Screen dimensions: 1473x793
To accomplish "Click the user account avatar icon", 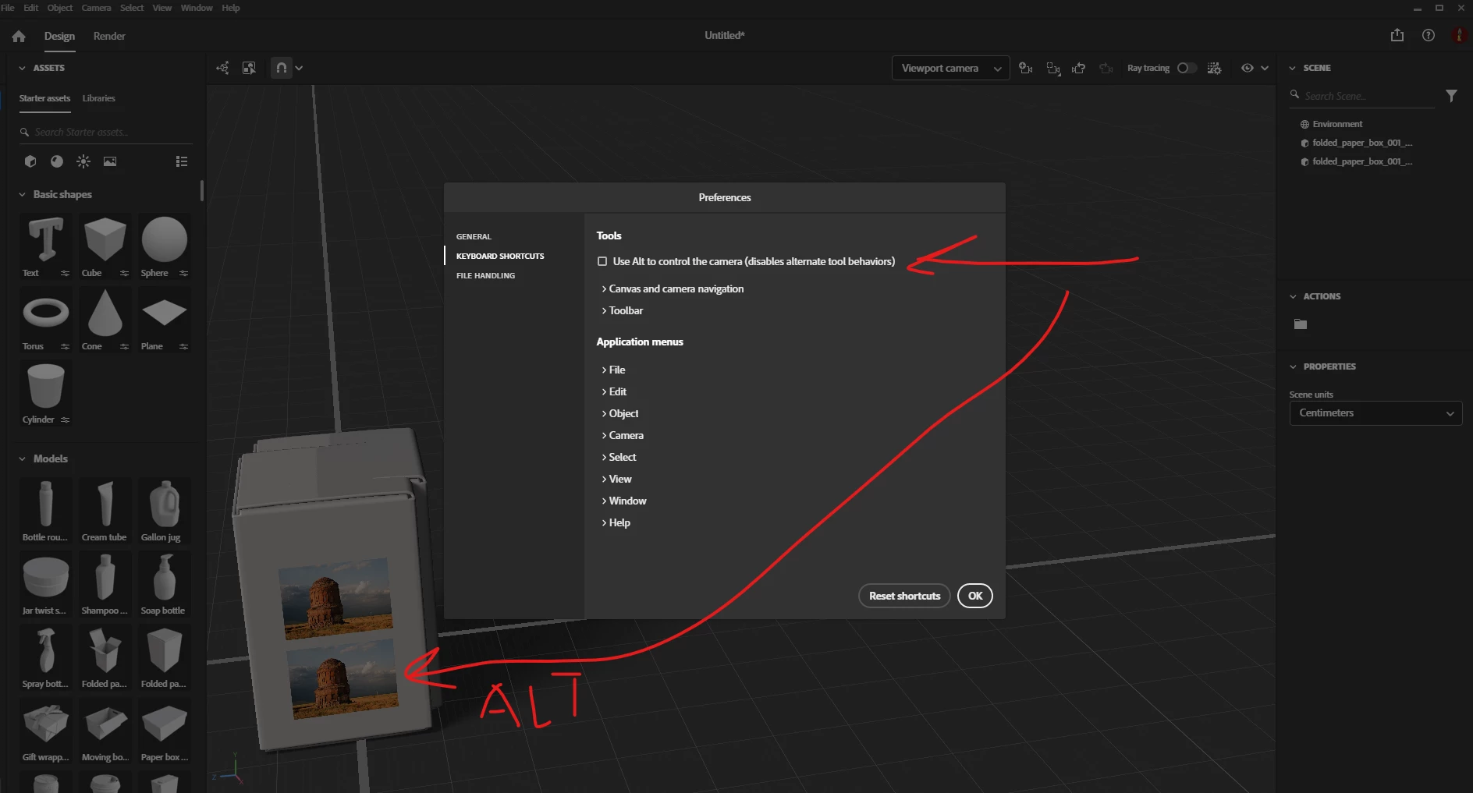I will [x=1459, y=35].
